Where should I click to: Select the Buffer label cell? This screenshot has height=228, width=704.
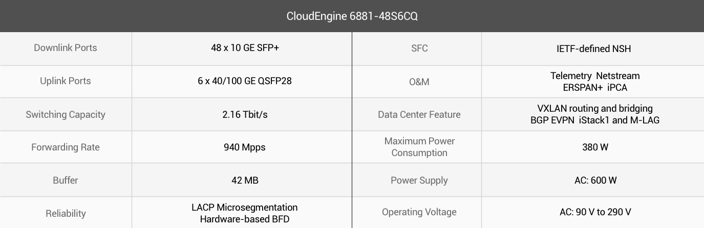pyautogui.click(x=66, y=180)
